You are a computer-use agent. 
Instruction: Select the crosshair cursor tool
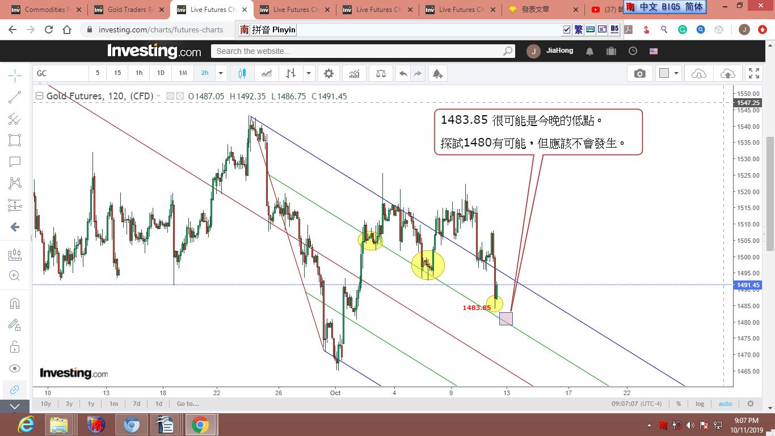point(15,75)
